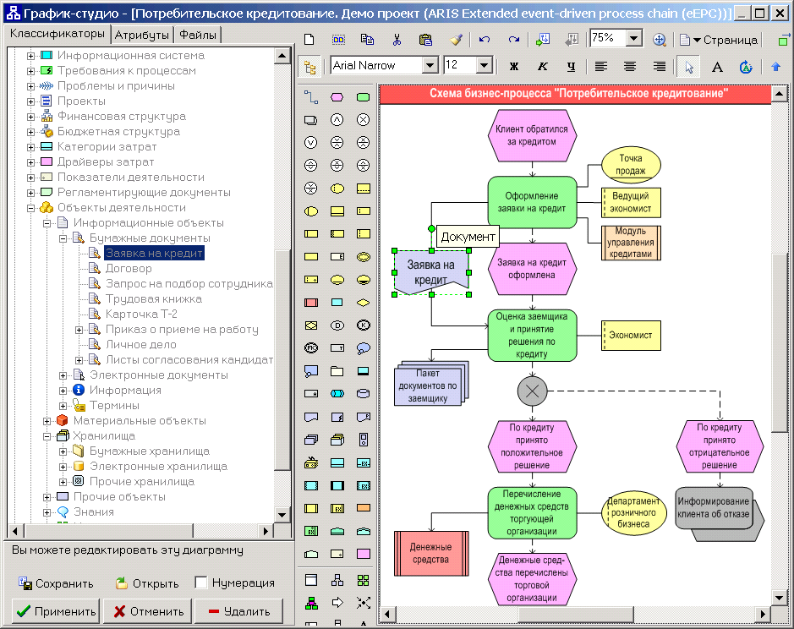This screenshot has height=629, width=794.
Task: Click the zoom fit magnifier icon
Action: (659, 40)
